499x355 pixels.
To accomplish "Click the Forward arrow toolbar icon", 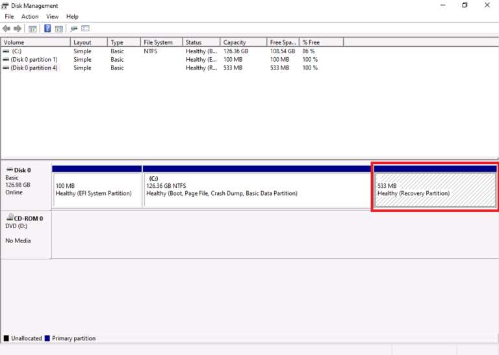I will (x=18, y=29).
